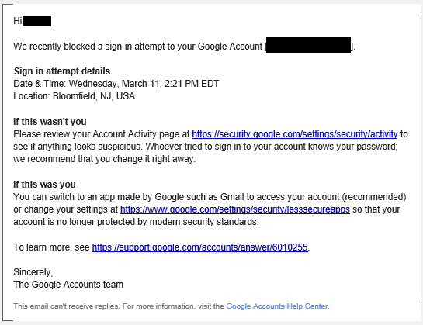Viewport: 423px width, 325px height.
Task: Click 'account is no longer protected' sentence
Action: coord(136,222)
